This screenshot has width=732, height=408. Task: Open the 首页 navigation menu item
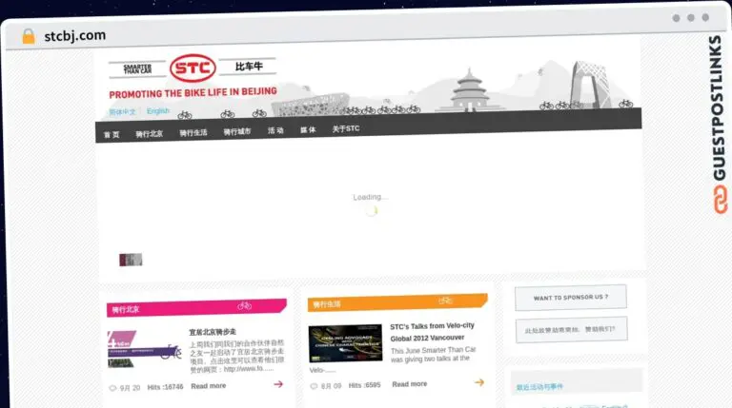(x=112, y=134)
